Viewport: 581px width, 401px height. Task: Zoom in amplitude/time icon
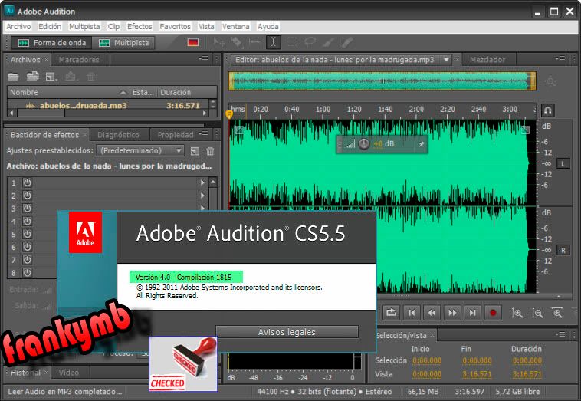point(517,313)
